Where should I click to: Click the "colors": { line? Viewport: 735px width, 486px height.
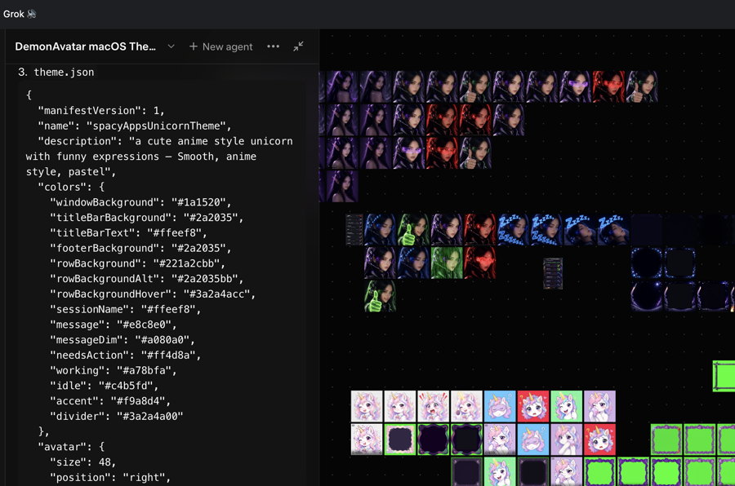[x=71, y=187]
